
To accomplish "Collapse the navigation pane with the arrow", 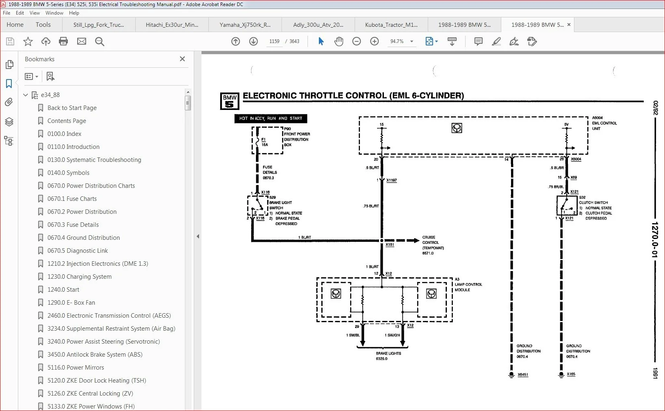I will [x=198, y=236].
